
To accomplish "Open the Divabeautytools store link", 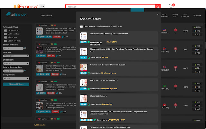I will [x=109, y=73].
